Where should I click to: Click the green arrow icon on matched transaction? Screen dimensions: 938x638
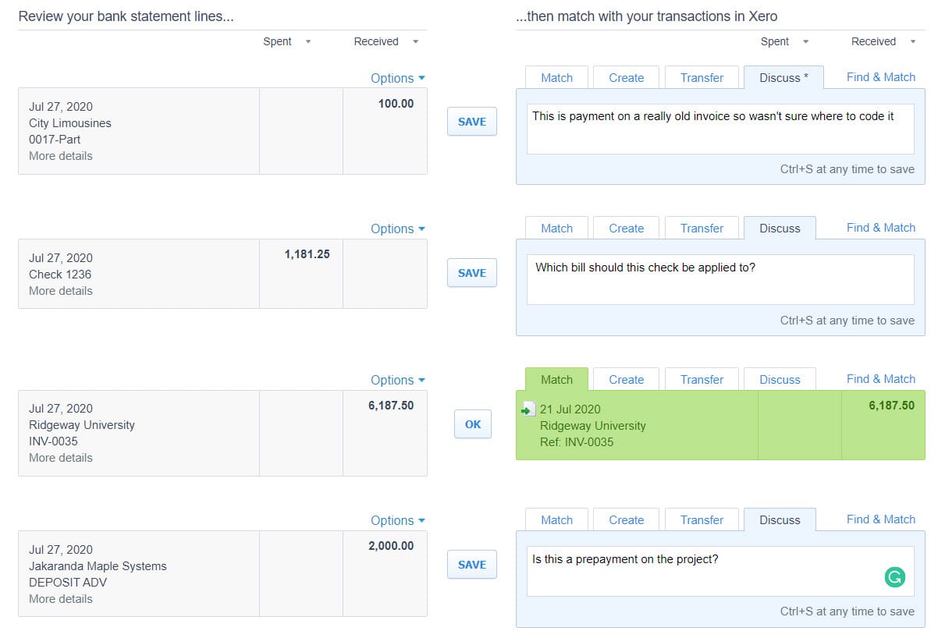point(528,409)
